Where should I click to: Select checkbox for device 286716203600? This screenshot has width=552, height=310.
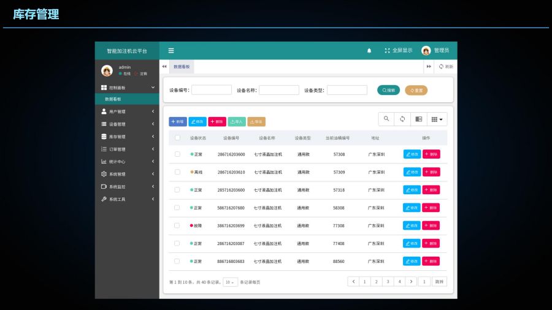click(x=178, y=154)
